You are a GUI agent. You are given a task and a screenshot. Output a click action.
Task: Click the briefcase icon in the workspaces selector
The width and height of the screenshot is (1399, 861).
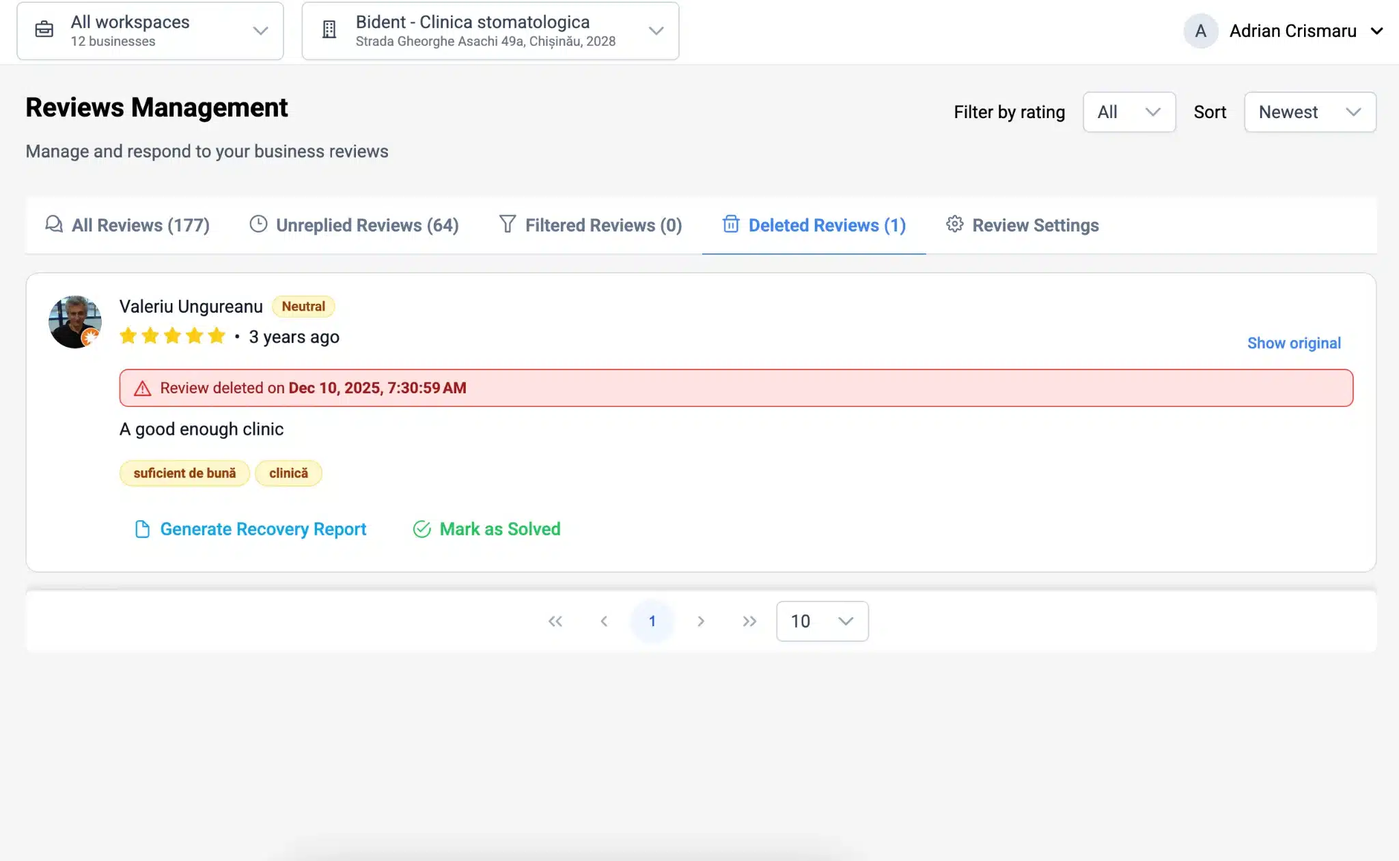44,30
